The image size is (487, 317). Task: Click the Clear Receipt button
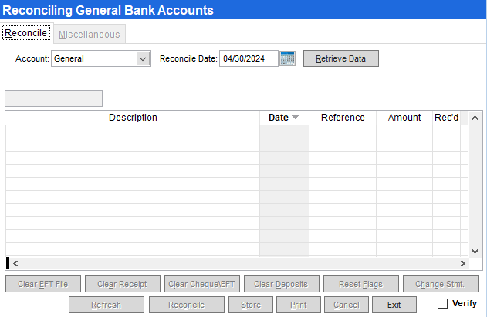point(123,284)
